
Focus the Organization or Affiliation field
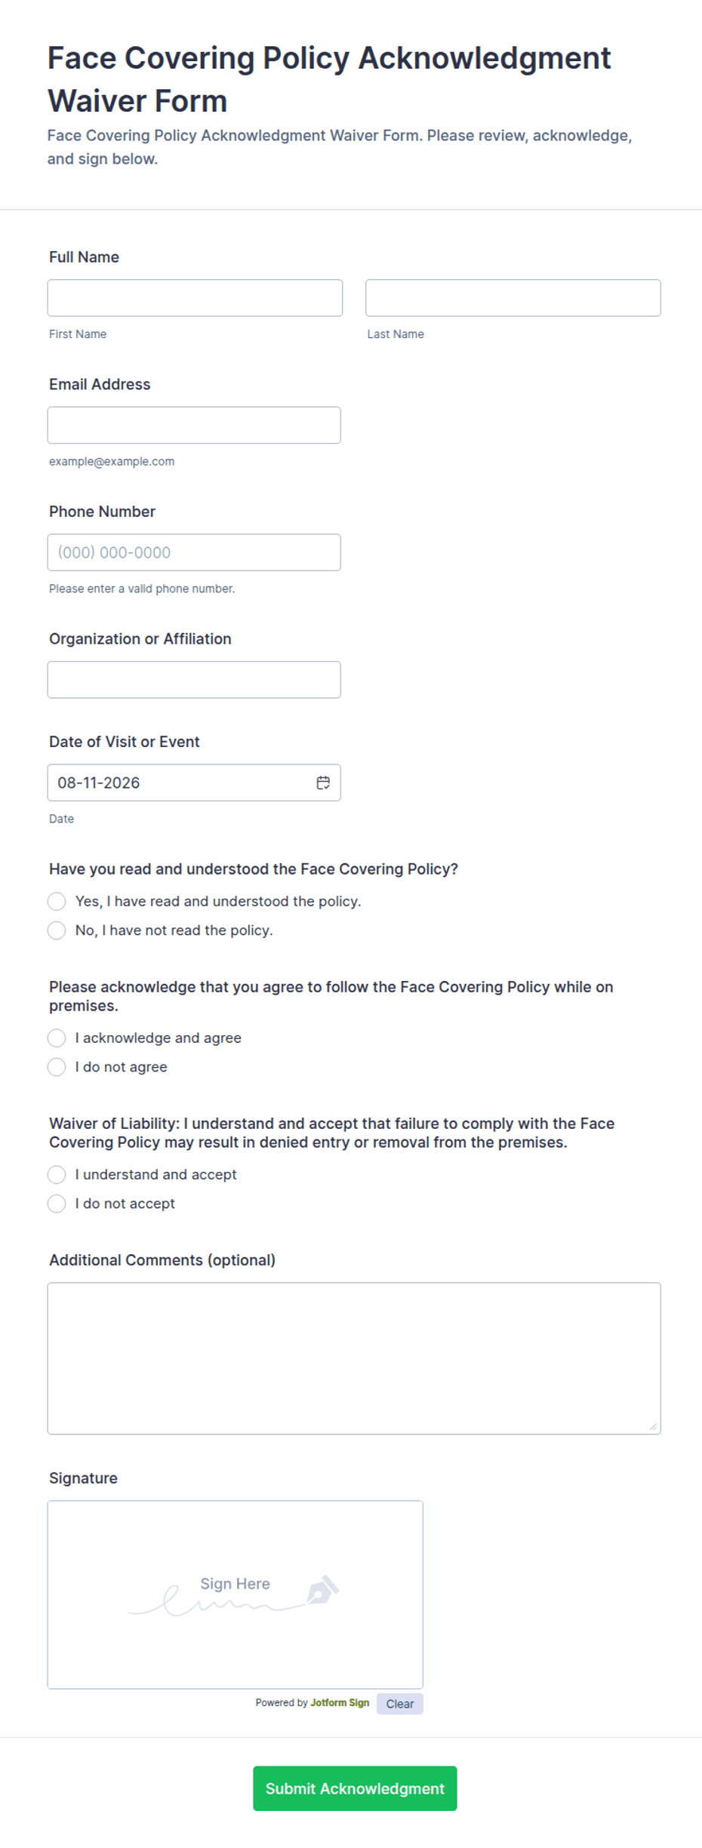tap(194, 679)
